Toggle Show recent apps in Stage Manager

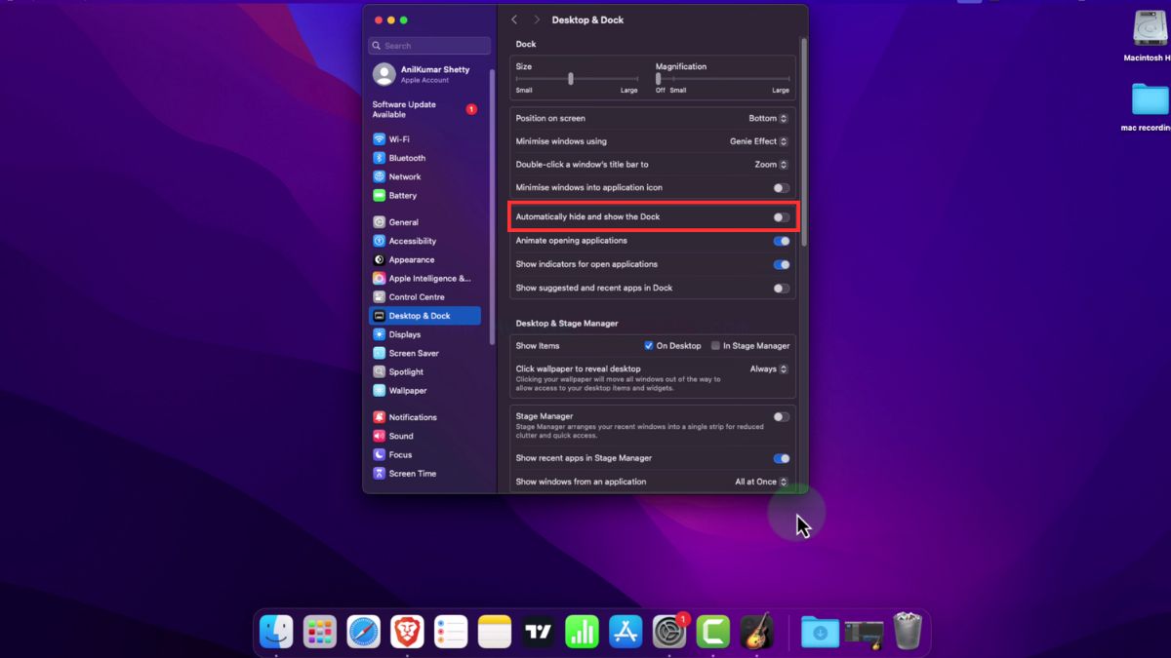pyautogui.click(x=781, y=458)
